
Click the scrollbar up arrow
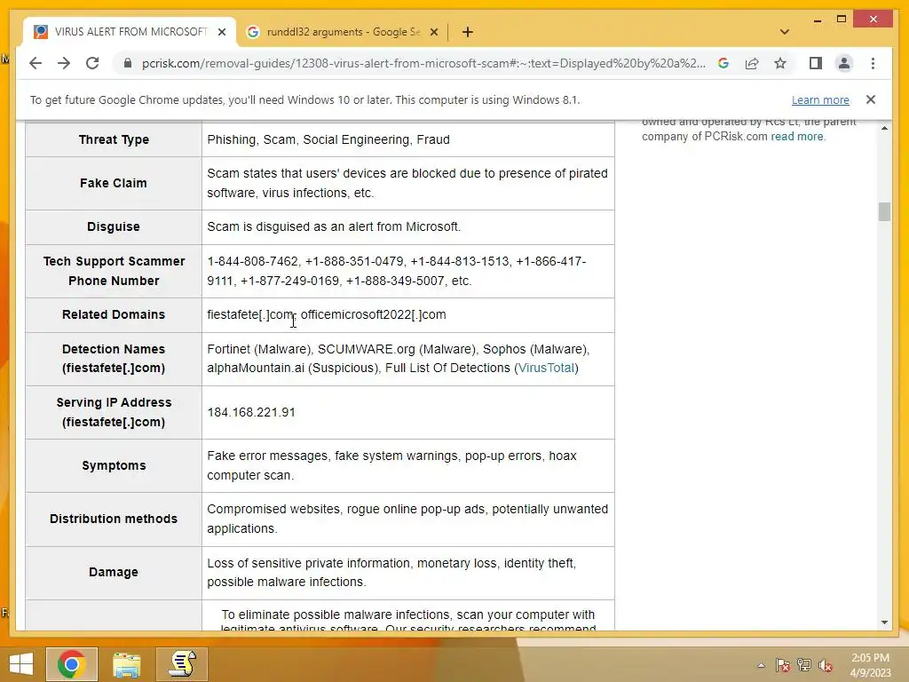click(x=884, y=128)
